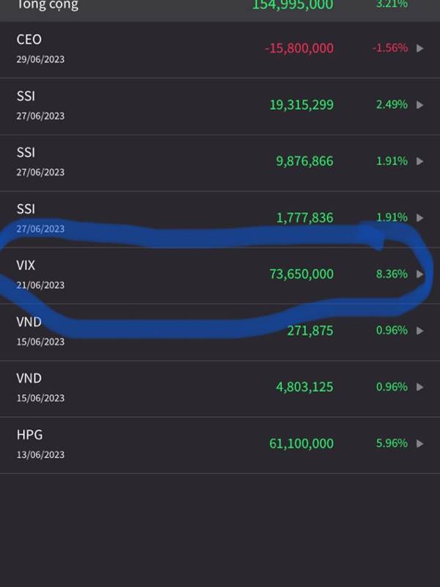Click the CEO loss amount -15,800,000
The image size is (440, 587).
point(299,48)
